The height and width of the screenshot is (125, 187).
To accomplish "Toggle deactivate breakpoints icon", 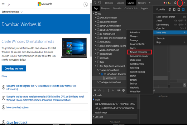I will (119, 90).
